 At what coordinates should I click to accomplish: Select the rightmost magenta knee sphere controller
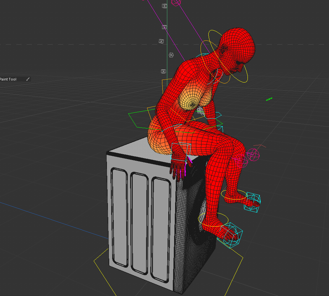pos(253,155)
